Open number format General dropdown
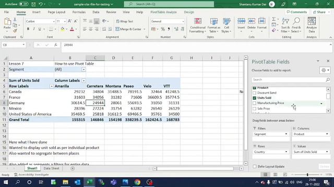 pos(183,21)
